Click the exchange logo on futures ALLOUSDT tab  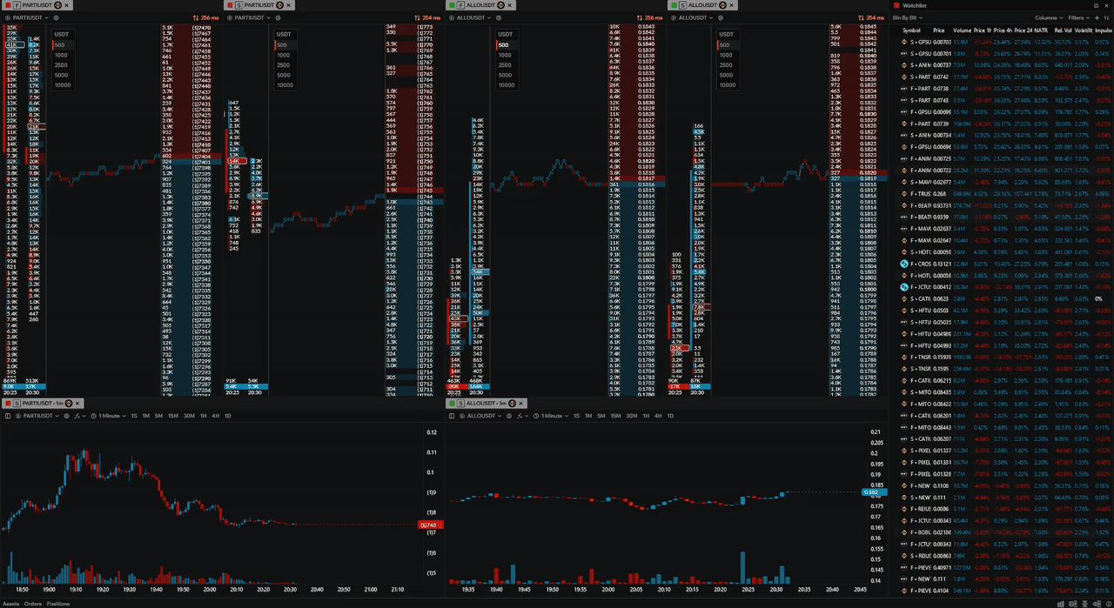pyautogui.click(x=500, y=5)
